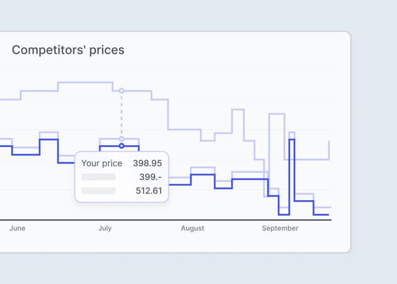Click the gray placeholder bar beside 399.-

(98, 177)
